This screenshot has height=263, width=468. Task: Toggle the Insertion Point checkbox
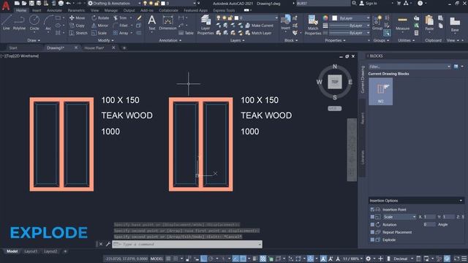[372, 210]
